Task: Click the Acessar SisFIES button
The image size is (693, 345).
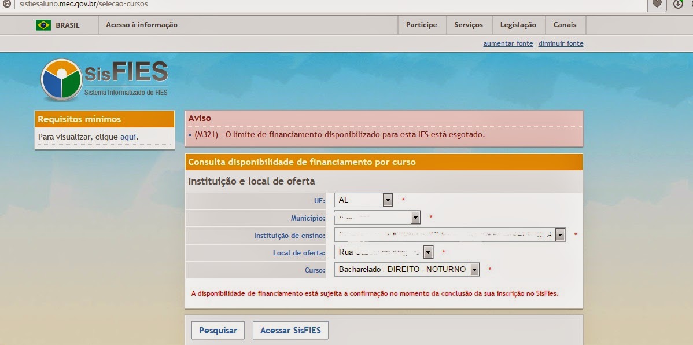Action: (290, 331)
